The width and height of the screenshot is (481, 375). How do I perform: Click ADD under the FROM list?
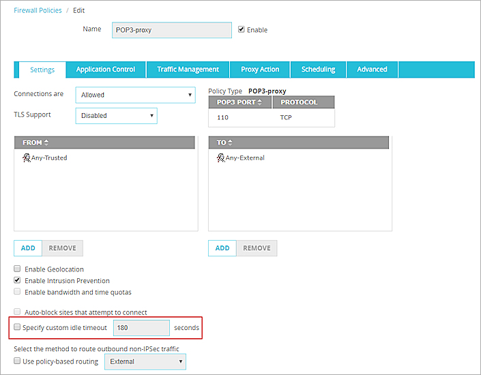[28, 248]
